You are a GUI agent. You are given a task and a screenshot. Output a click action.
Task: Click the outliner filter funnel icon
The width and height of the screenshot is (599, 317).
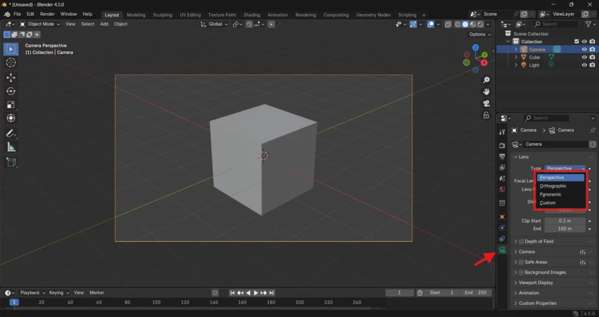(588, 24)
